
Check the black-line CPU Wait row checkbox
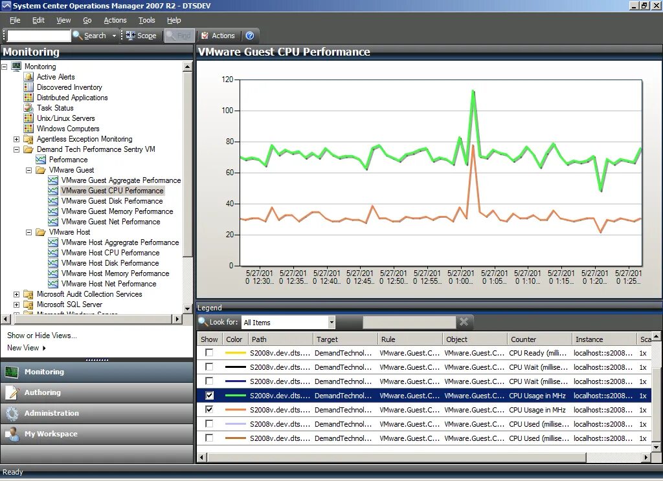tap(209, 367)
